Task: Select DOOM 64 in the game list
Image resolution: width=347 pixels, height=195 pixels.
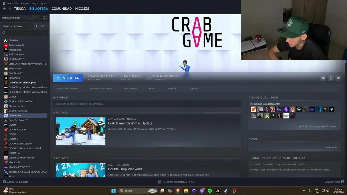Action: [x=14, y=153]
